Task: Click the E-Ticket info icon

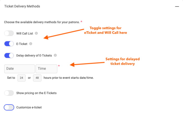Action: click(x=31, y=44)
